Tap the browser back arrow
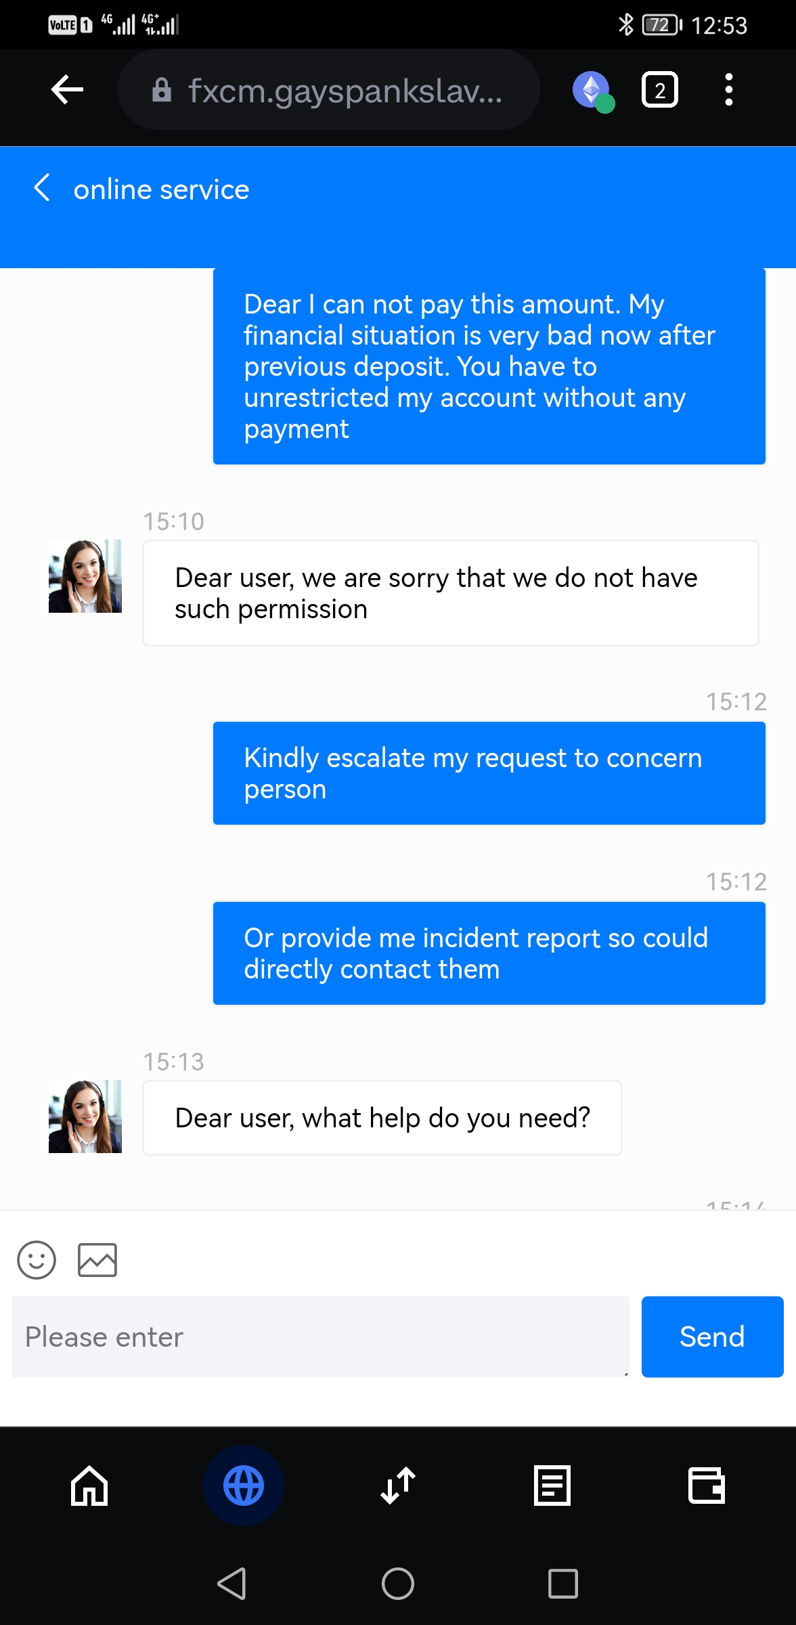796x1625 pixels. [x=67, y=90]
